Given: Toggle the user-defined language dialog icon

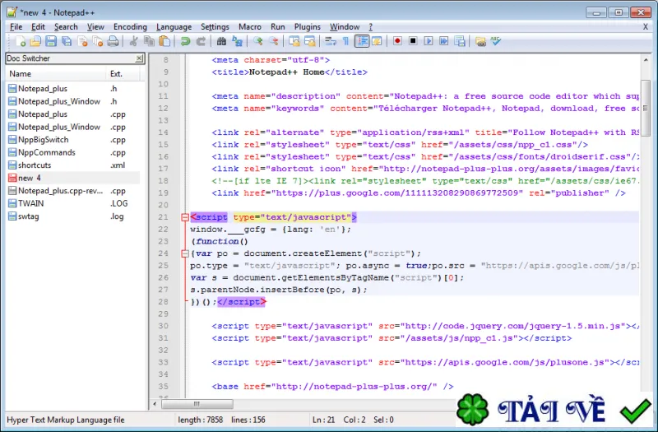Looking at the screenshot, I should tap(377, 41).
